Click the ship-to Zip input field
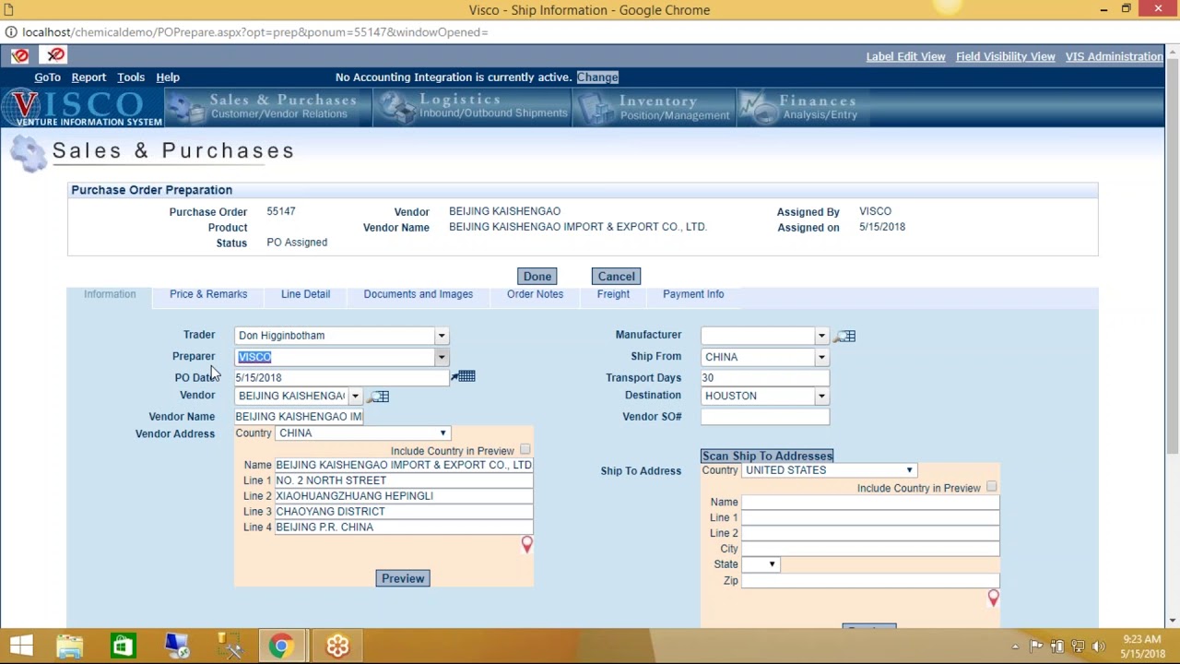 click(x=869, y=581)
